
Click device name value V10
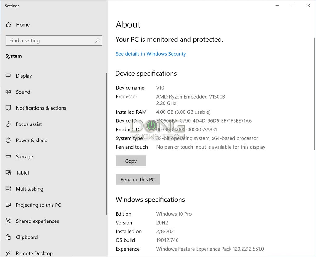[160, 88]
